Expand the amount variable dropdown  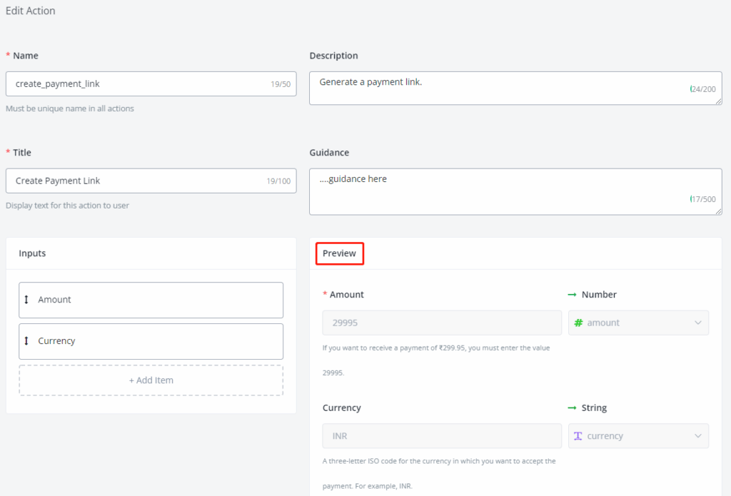tap(697, 323)
